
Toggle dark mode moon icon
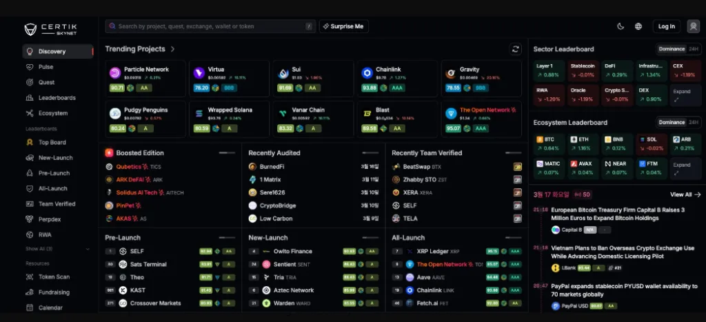(x=621, y=26)
